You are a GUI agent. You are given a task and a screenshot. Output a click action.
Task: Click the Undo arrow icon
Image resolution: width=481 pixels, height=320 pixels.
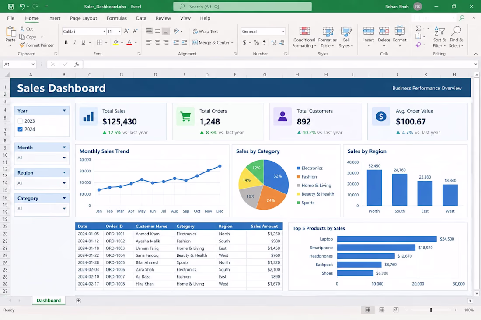tap(22, 7)
